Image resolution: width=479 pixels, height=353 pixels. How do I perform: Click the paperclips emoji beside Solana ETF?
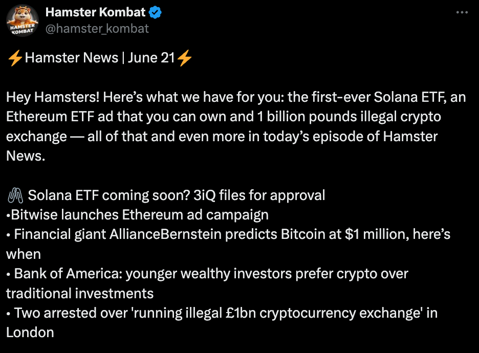pos(15,195)
